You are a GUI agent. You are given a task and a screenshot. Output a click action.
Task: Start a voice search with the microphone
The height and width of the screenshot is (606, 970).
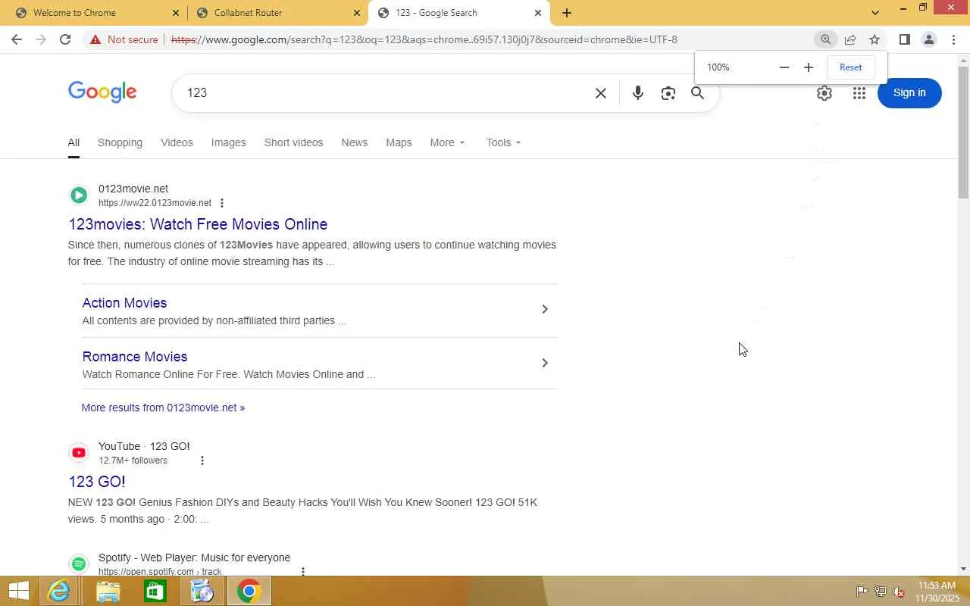click(638, 93)
